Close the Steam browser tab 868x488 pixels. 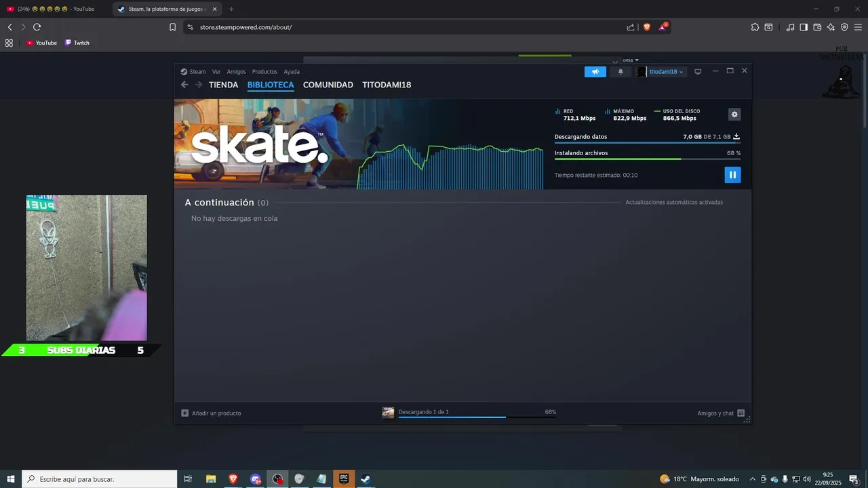[x=215, y=9]
